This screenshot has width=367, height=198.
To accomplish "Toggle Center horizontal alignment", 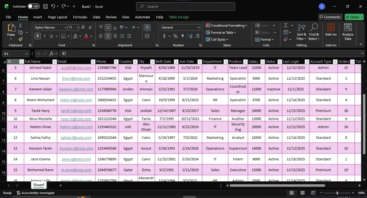I will (108, 36).
